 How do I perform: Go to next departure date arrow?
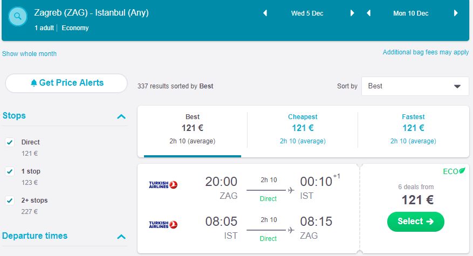coord(352,13)
